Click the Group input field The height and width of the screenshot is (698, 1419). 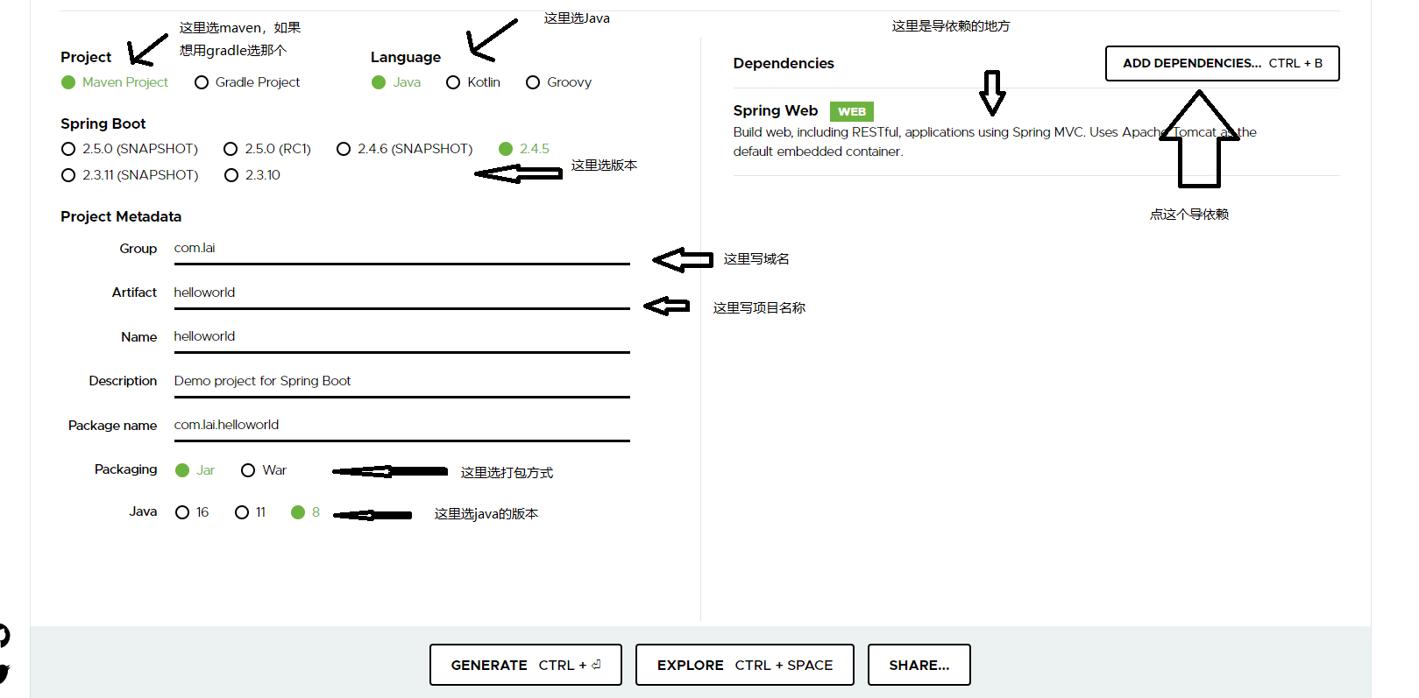[x=401, y=249]
